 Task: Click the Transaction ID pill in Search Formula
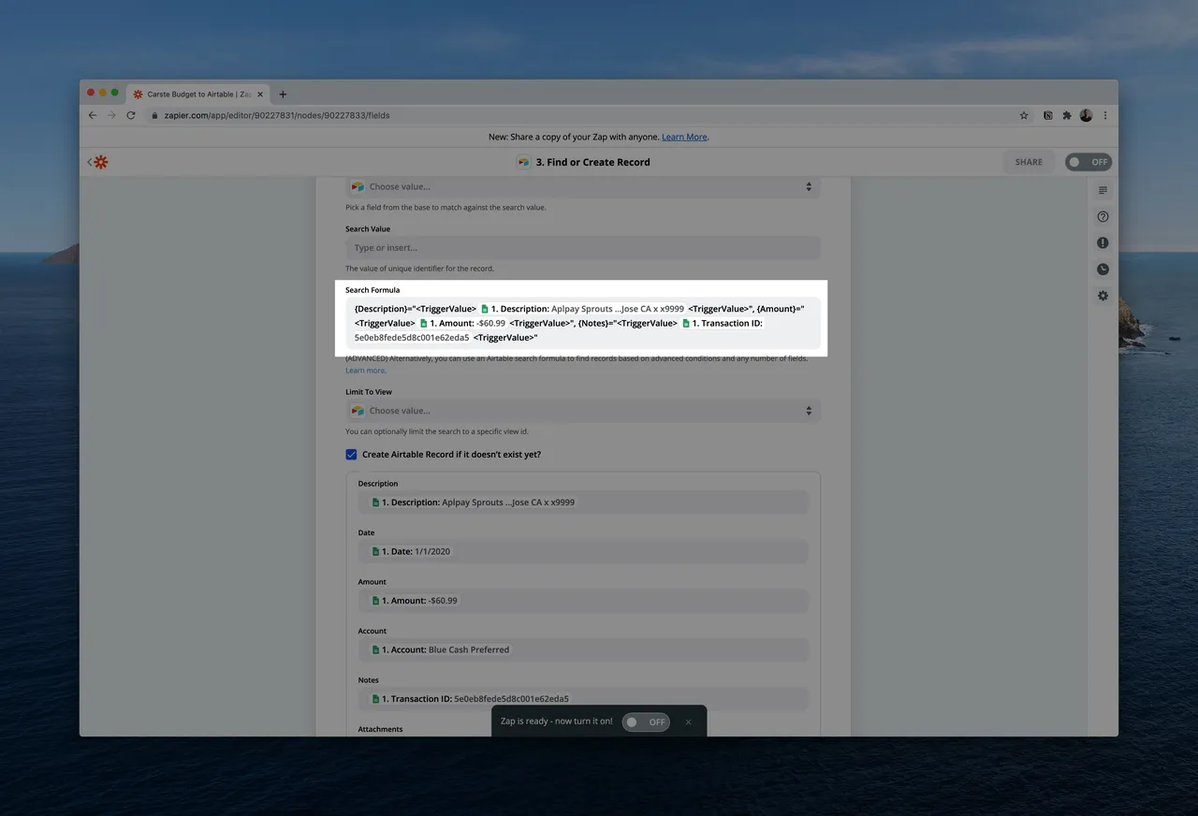tap(559, 330)
